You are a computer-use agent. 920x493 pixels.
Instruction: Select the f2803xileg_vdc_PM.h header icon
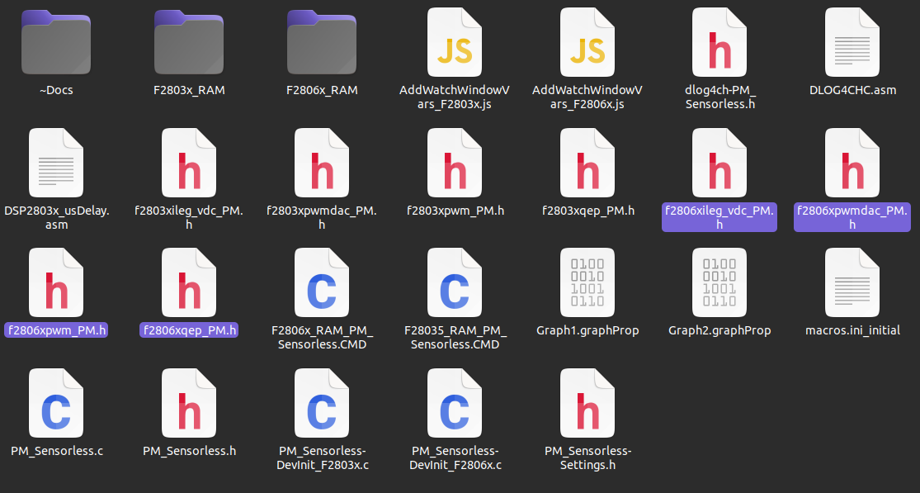click(188, 164)
